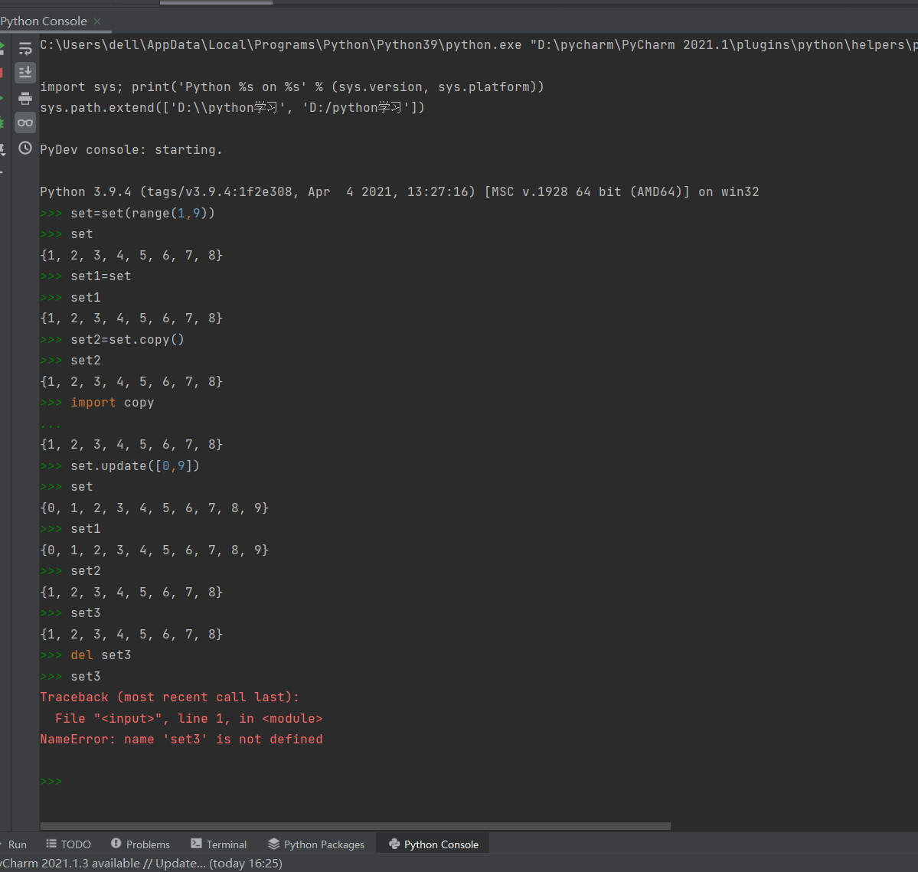This screenshot has height=872, width=918.
Task: Toggle show variables glasses icon
Action: point(25,122)
